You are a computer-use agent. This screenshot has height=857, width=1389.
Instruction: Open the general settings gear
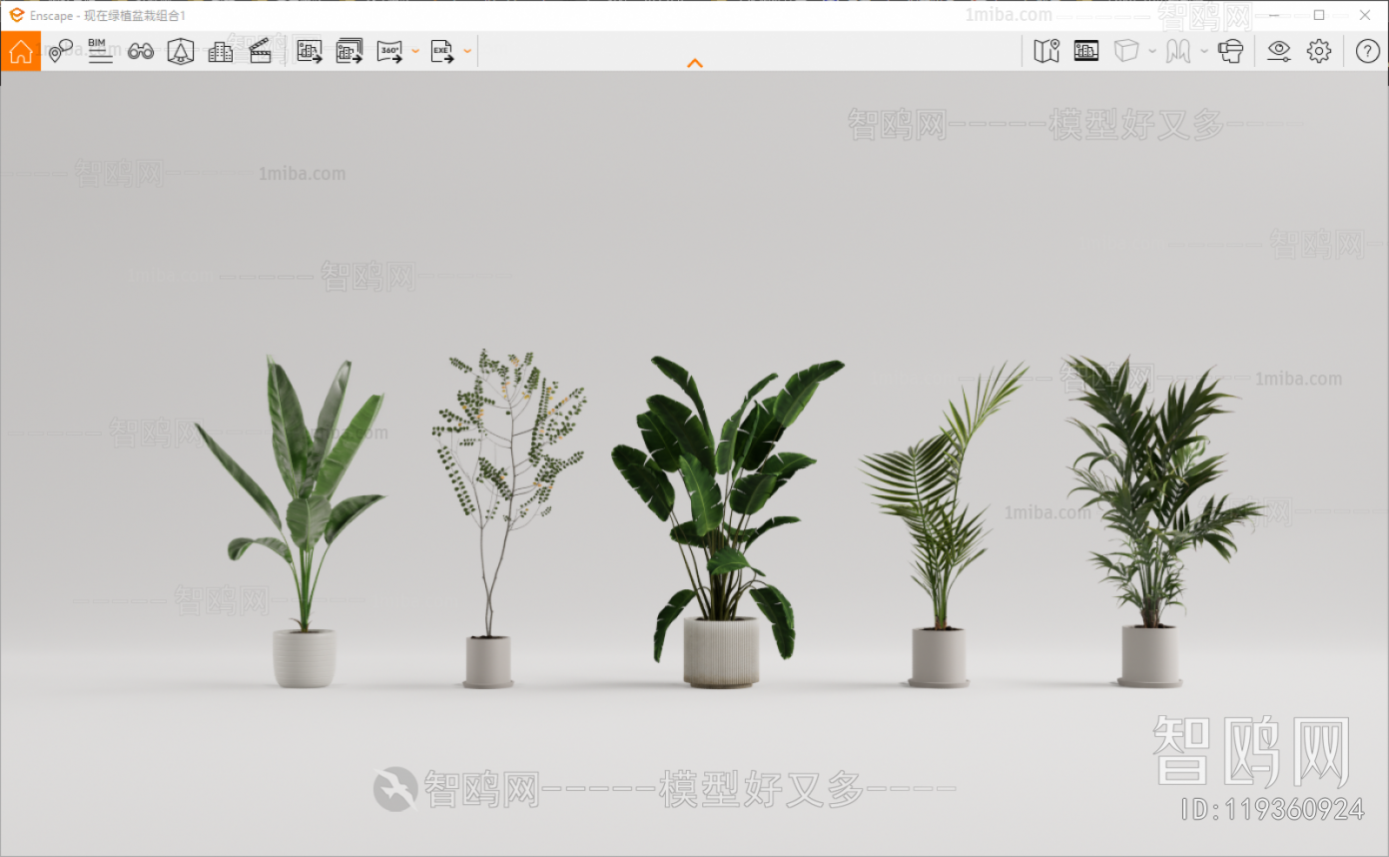tap(1319, 51)
